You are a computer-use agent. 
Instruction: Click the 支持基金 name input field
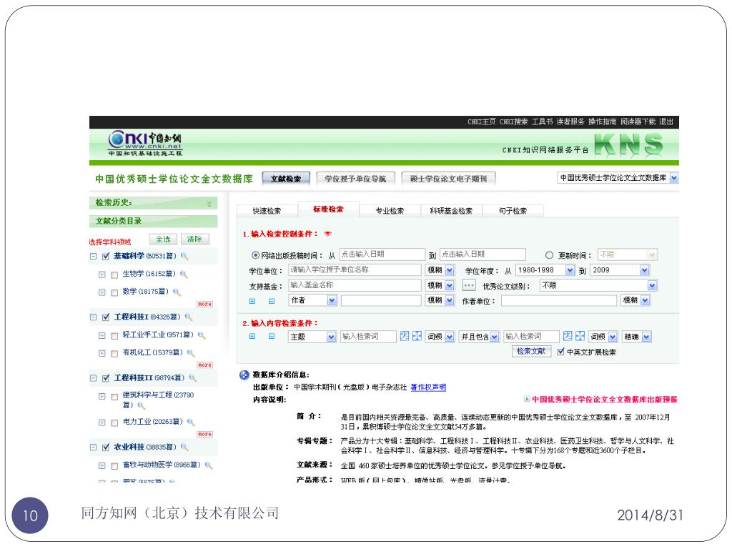click(355, 285)
